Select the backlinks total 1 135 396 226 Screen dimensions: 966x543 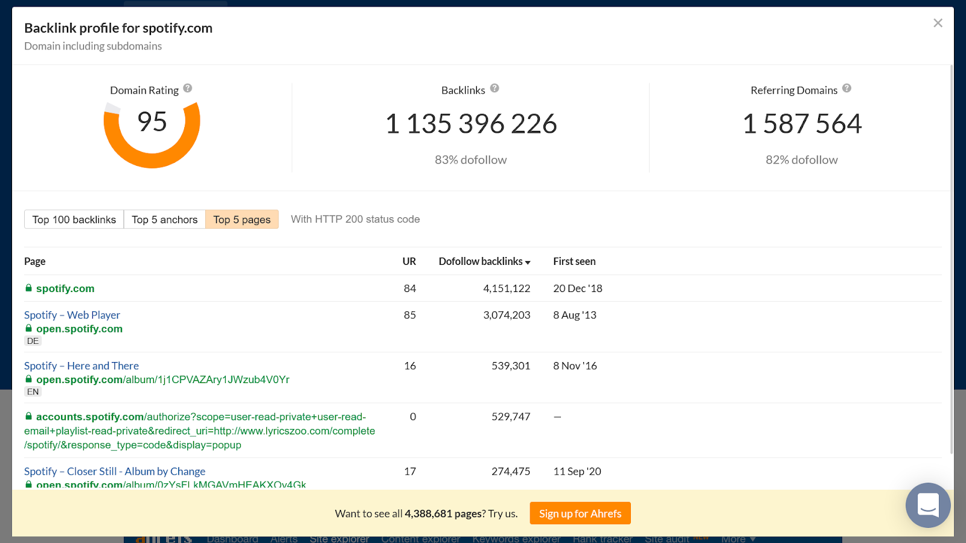pyautogui.click(x=471, y=124)
